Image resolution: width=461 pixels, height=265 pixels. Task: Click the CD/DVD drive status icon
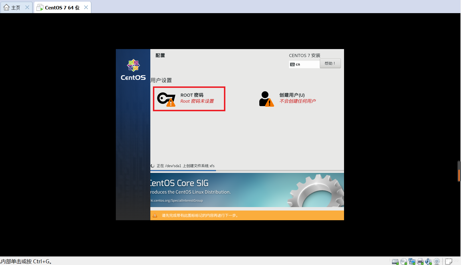[404, 261]
